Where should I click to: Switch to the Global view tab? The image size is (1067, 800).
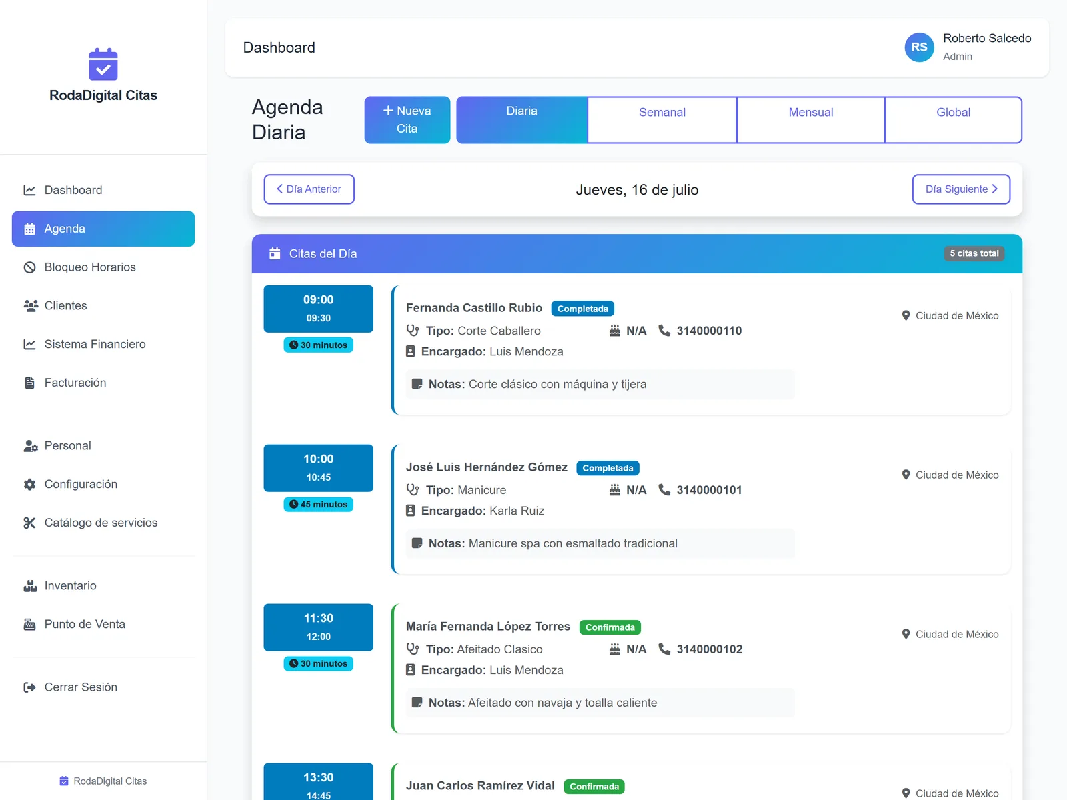pos(954,120)
